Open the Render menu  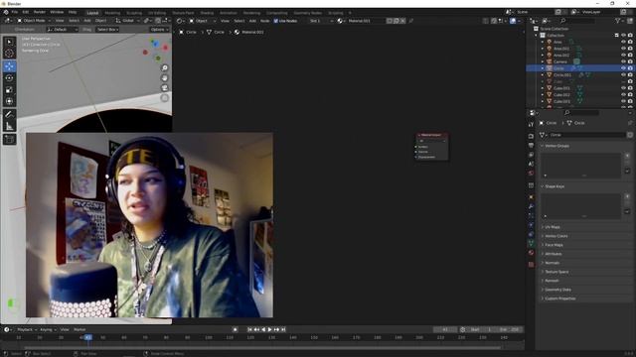point(40,12)
